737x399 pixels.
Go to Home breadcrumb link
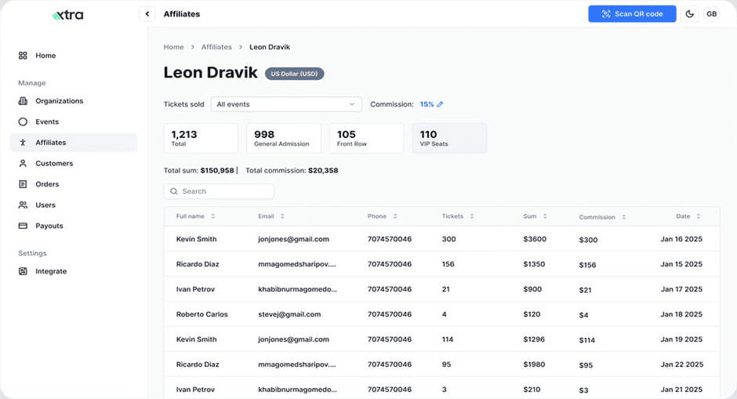[173, 47]
